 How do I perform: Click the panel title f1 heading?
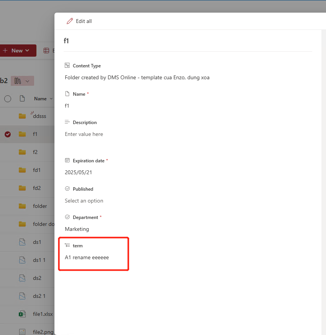66,41
